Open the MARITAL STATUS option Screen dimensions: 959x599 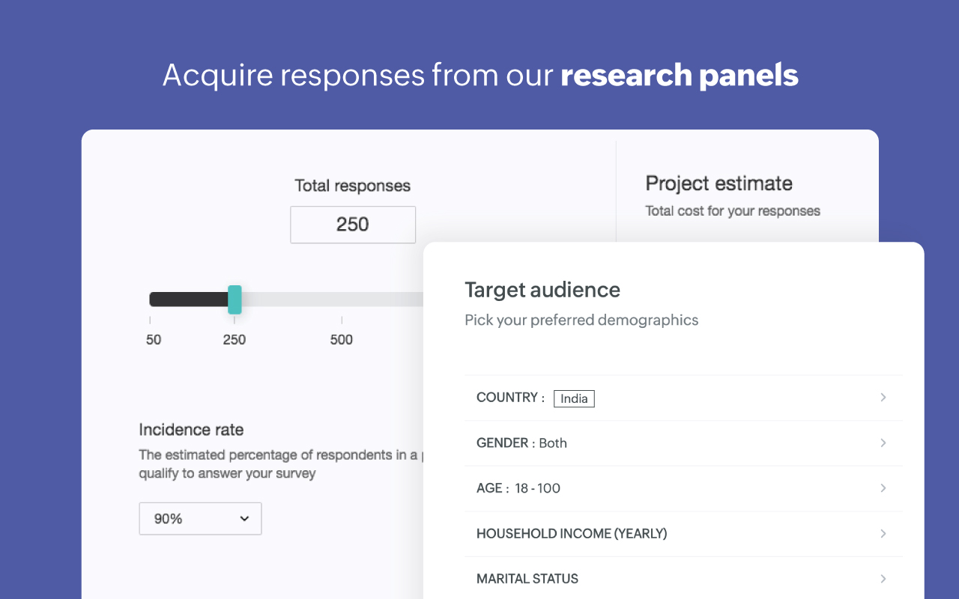(527, 579)
